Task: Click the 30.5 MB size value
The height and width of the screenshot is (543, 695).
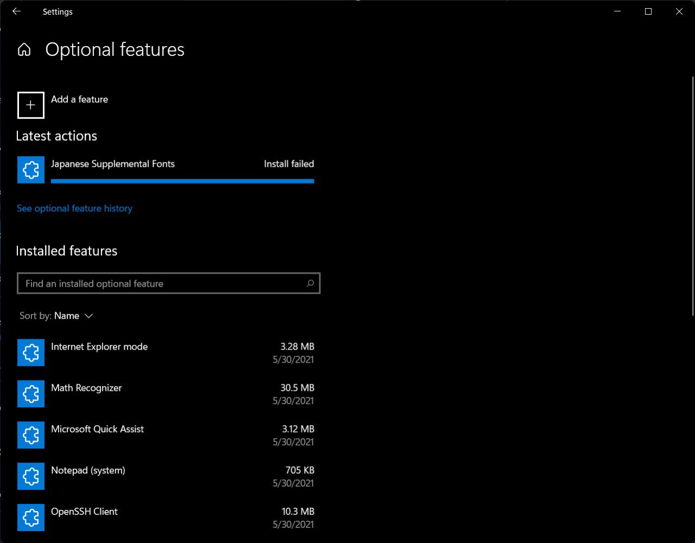Action: pyautogui.click(x=298, y=388)
